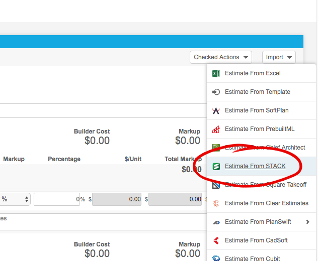Click the Markup column header at left
The height and width of the screenshot is (261, 318).
[14, 159]
